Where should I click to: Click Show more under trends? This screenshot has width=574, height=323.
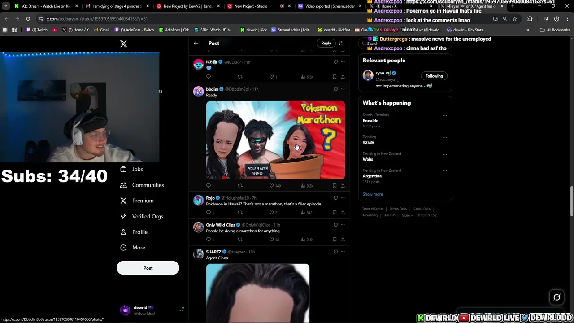click(373, 194)
